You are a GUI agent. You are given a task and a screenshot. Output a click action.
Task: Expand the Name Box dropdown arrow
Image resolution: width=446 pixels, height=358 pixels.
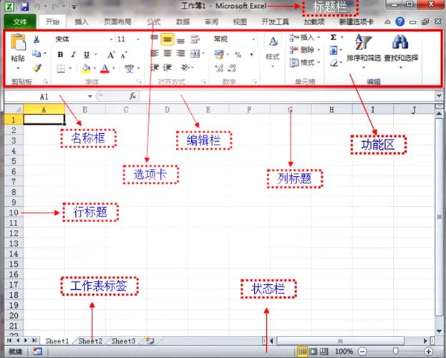pos(90,96)
